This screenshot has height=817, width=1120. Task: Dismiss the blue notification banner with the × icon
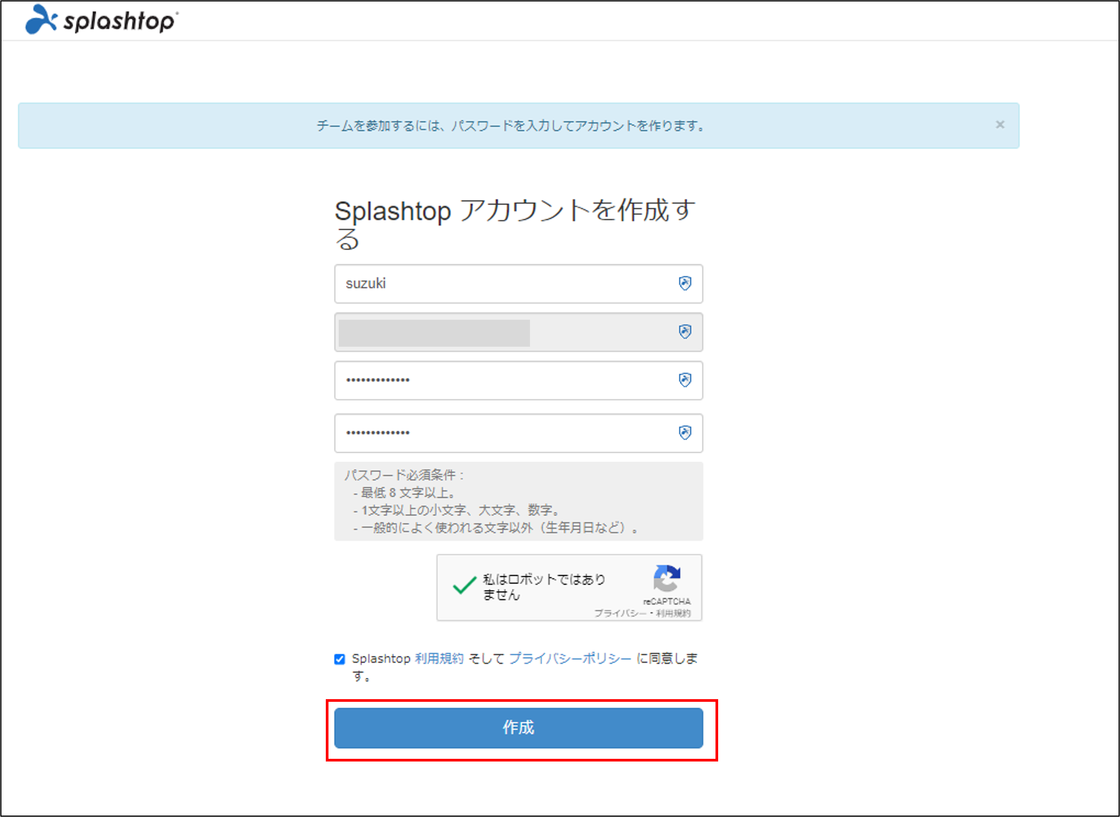coord(1000,125)
